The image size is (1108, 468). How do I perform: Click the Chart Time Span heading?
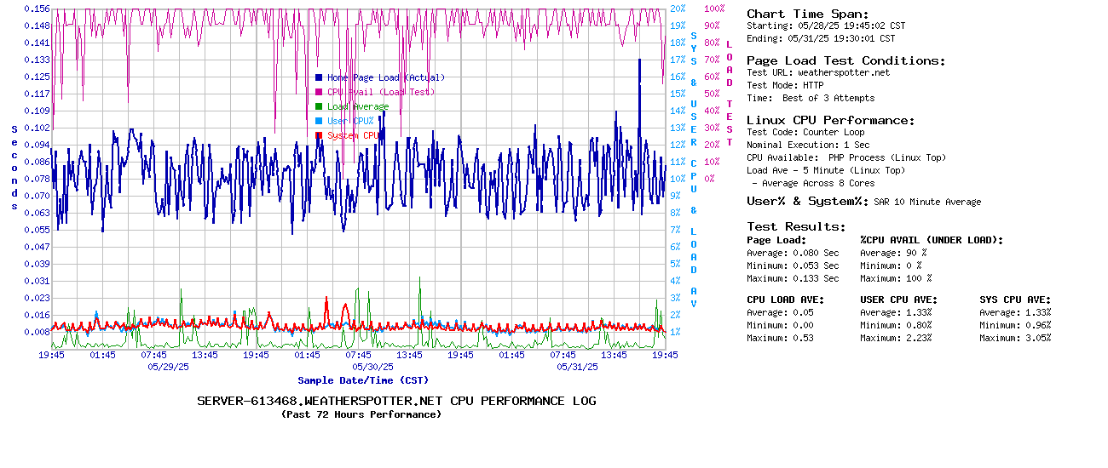pyautogui.click(x=807, y=14)
